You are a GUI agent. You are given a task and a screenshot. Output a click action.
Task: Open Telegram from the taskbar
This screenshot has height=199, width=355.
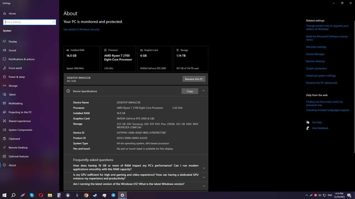coord(113,195)
